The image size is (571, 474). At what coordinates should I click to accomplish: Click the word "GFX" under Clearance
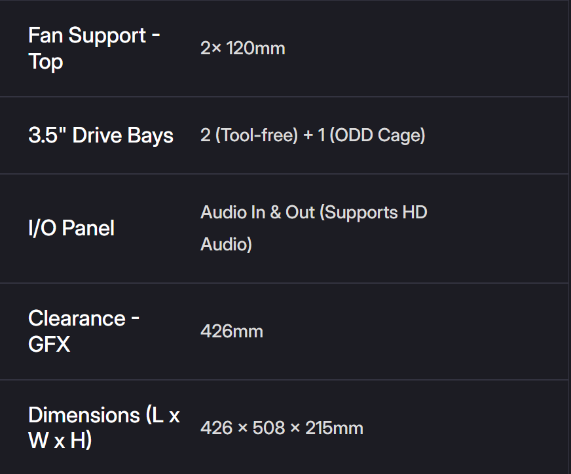(49, 344)
